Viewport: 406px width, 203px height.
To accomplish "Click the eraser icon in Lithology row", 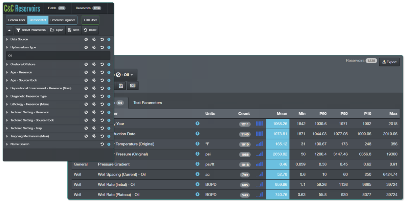I will pyautogui.click(x=94, y=104).
